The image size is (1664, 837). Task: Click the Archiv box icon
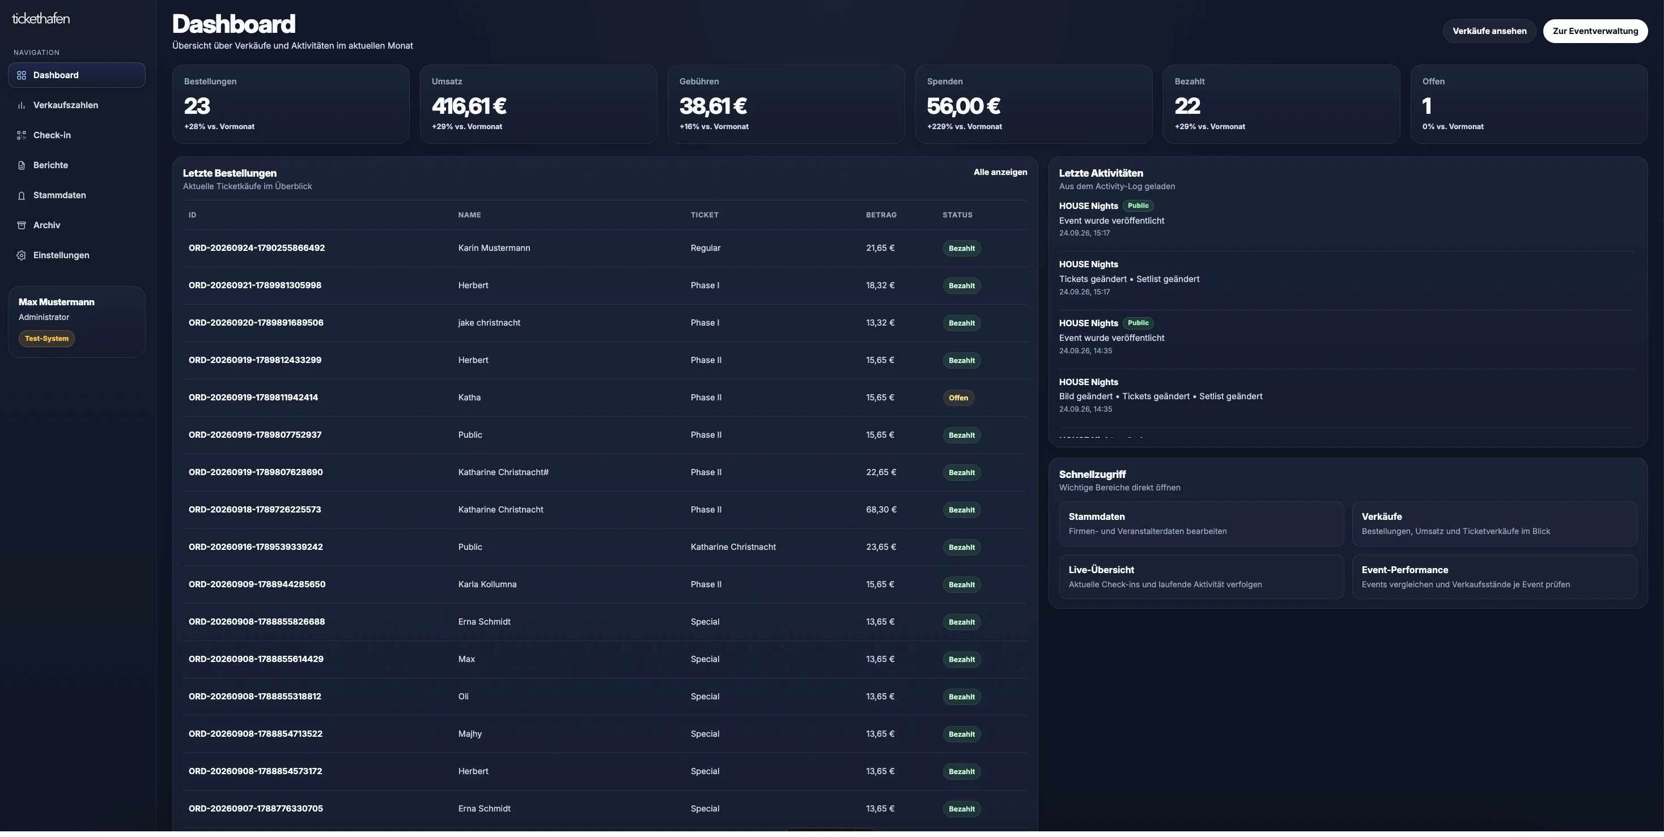click(x=22, y=226)
